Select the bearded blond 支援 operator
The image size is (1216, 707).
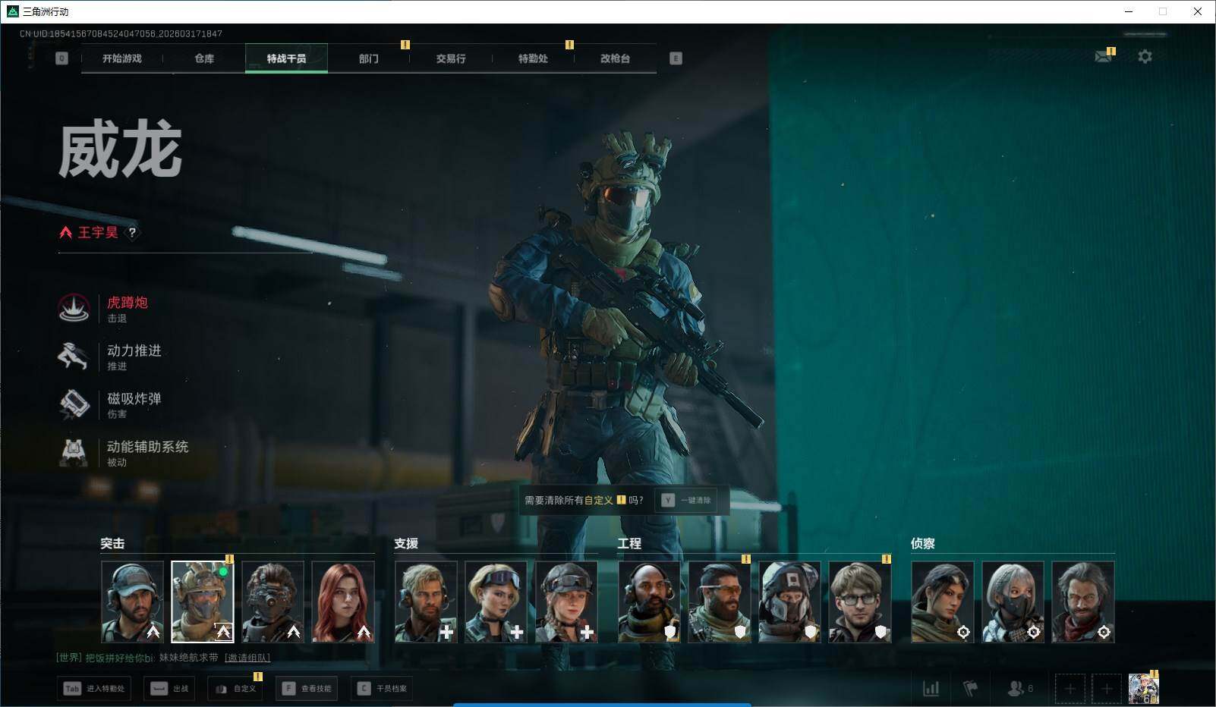point(426,602)
